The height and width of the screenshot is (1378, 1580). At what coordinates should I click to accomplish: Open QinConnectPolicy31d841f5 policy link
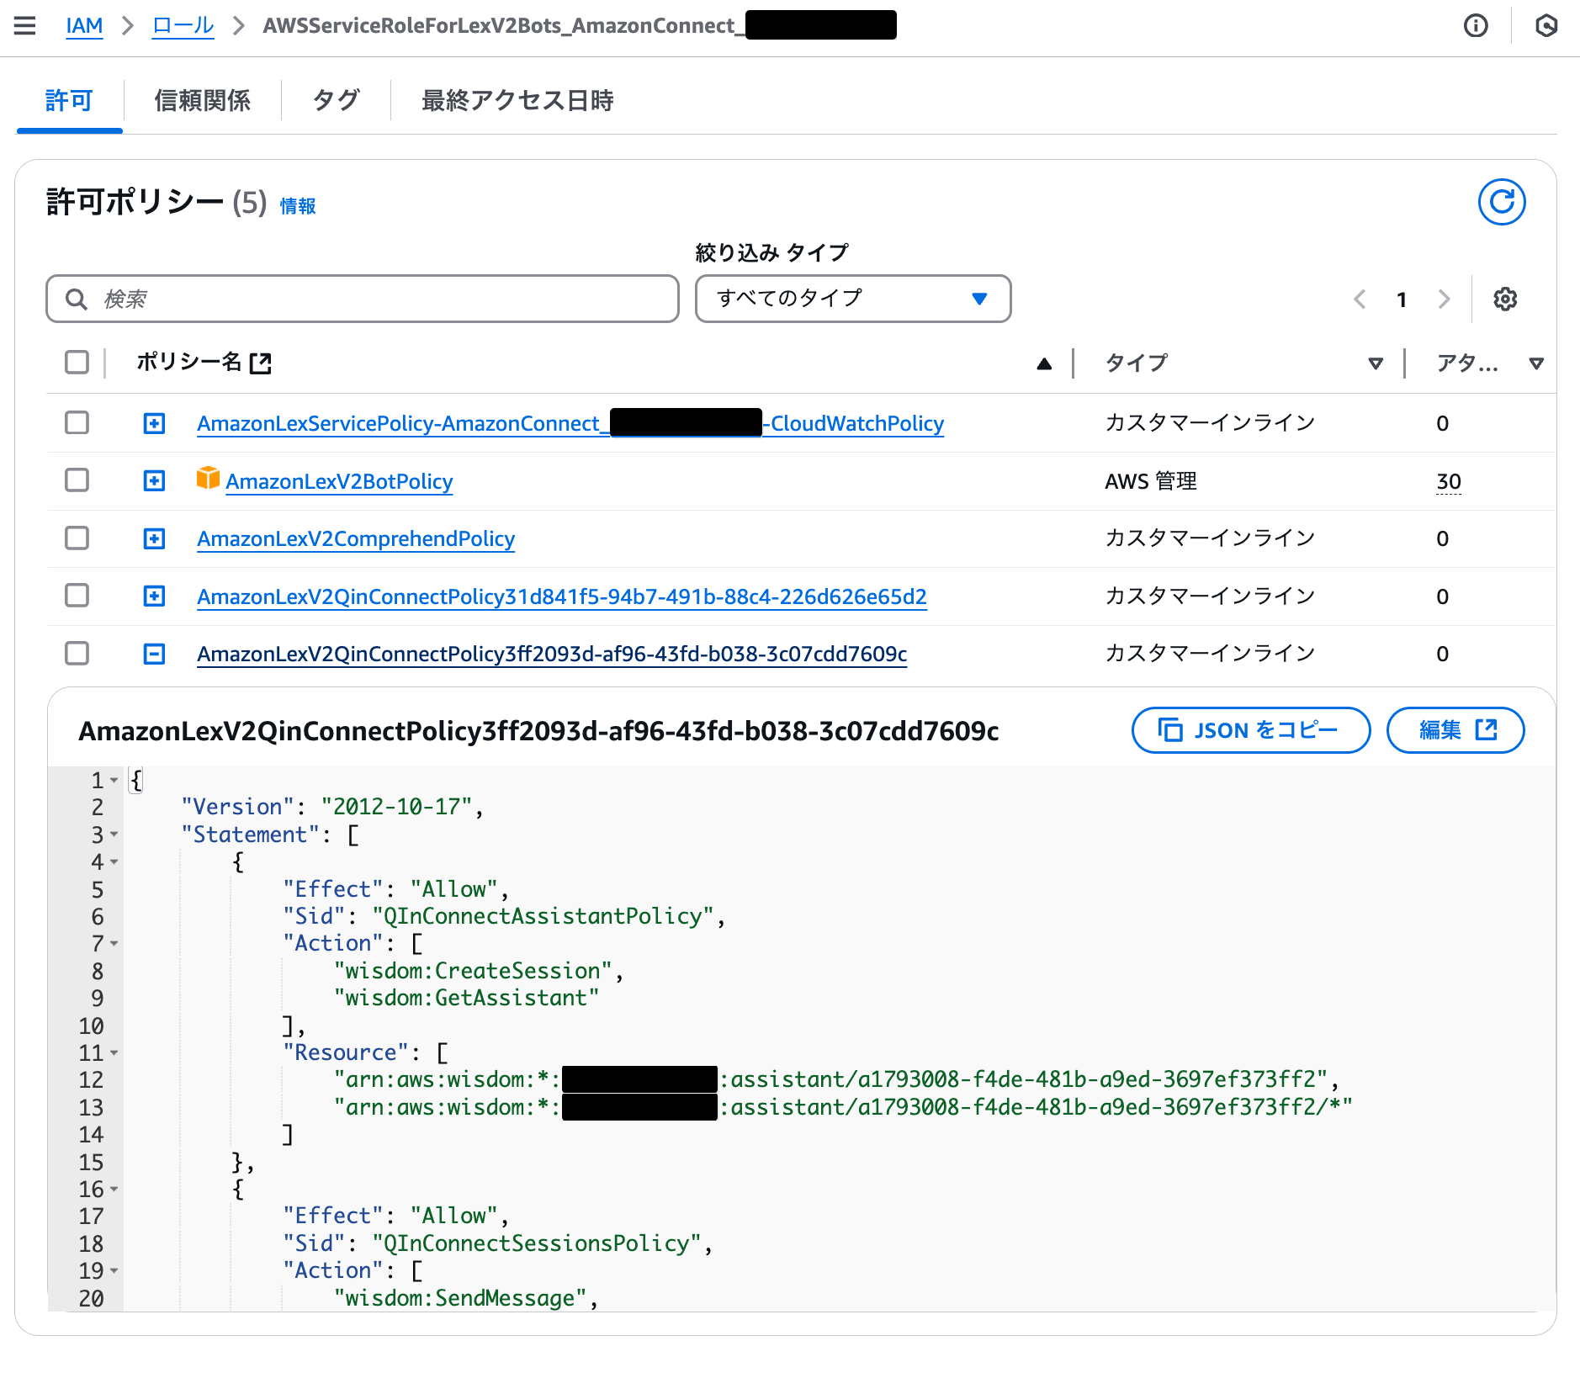pos(562,596)
